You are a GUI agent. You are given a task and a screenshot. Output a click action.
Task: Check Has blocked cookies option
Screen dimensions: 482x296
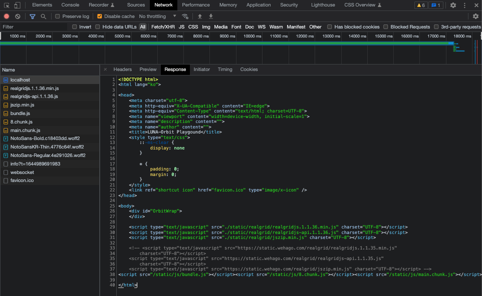click(330, 27)
